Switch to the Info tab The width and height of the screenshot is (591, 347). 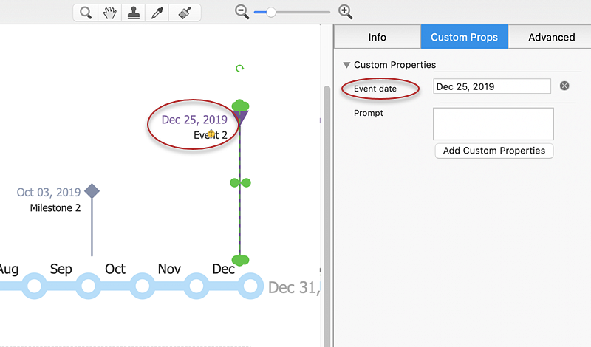(377, 37)
